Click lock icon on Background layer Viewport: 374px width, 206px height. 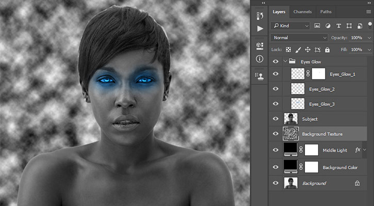[357, 183]
